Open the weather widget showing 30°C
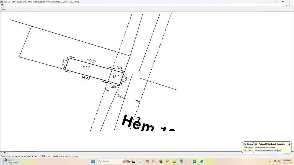Screen dimensions: 294x165 (x=11, y=161)
